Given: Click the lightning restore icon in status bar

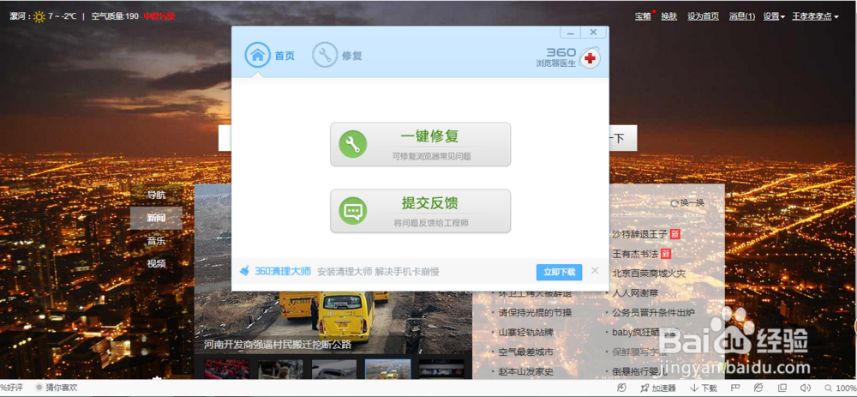Looking at the screenshot, I should tap(620, 388).
